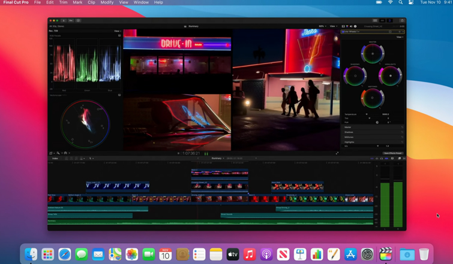Viewport: 453px width, 264px height.
Task: Open Final Cut Pro in the Dock
Action: 386,254
